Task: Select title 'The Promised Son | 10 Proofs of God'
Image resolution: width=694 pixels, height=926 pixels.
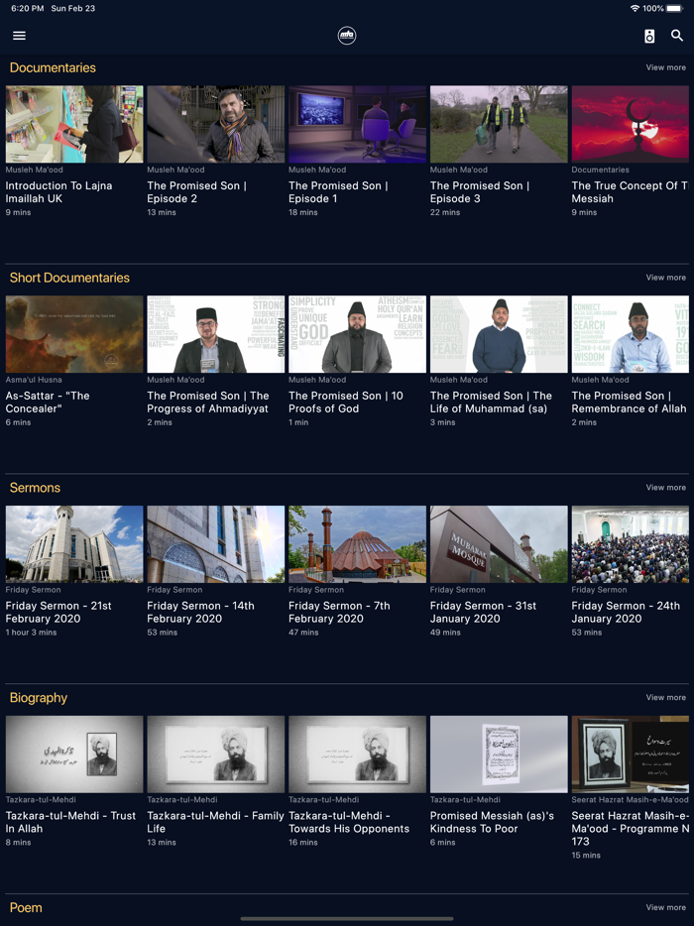Action: pyautogui.click(x=346, y=403)
